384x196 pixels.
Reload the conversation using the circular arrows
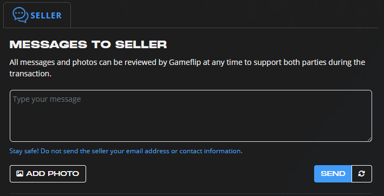tap(362, 174)
